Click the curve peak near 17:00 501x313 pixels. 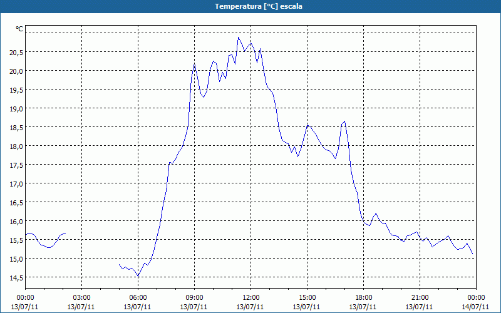345,121
